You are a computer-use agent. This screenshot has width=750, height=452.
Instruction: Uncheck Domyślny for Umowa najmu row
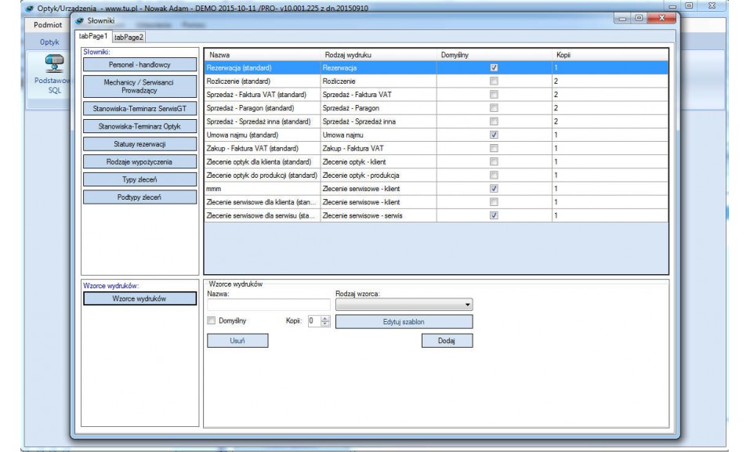[x=494, y=135]
